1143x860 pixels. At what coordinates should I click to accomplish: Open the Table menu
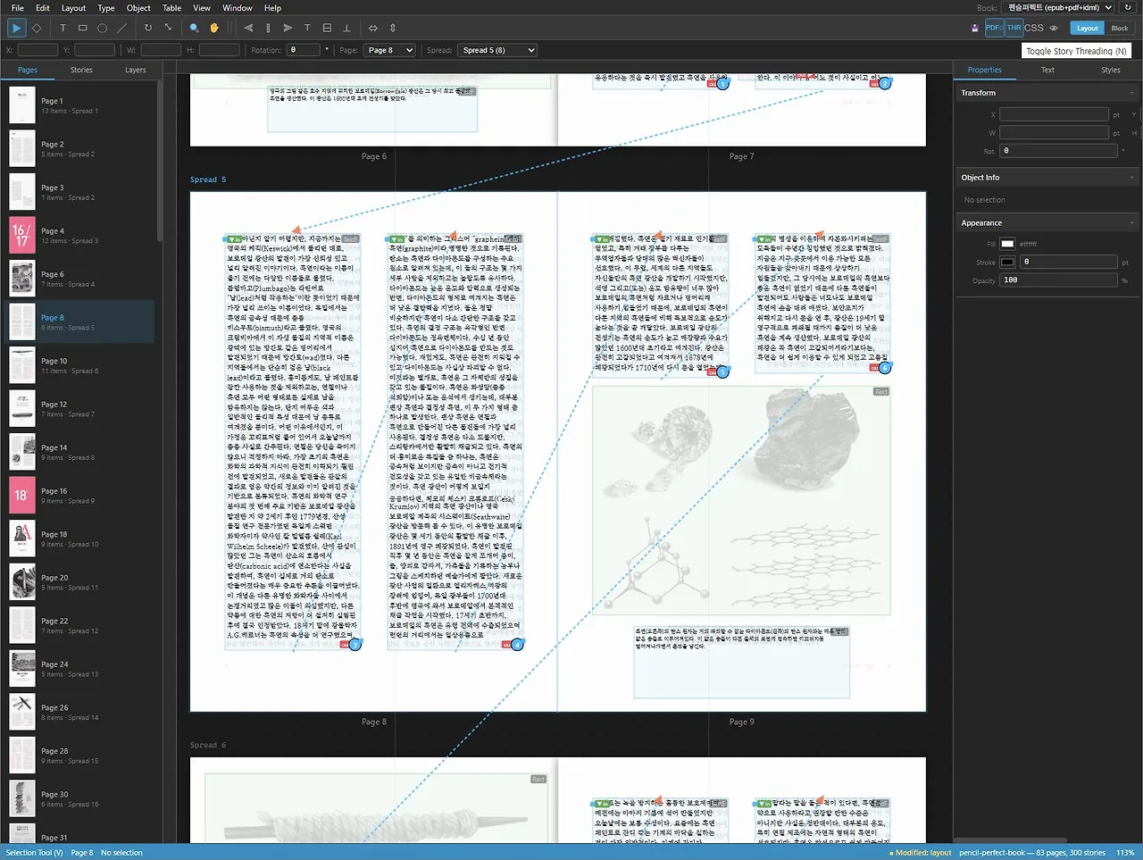172,8
